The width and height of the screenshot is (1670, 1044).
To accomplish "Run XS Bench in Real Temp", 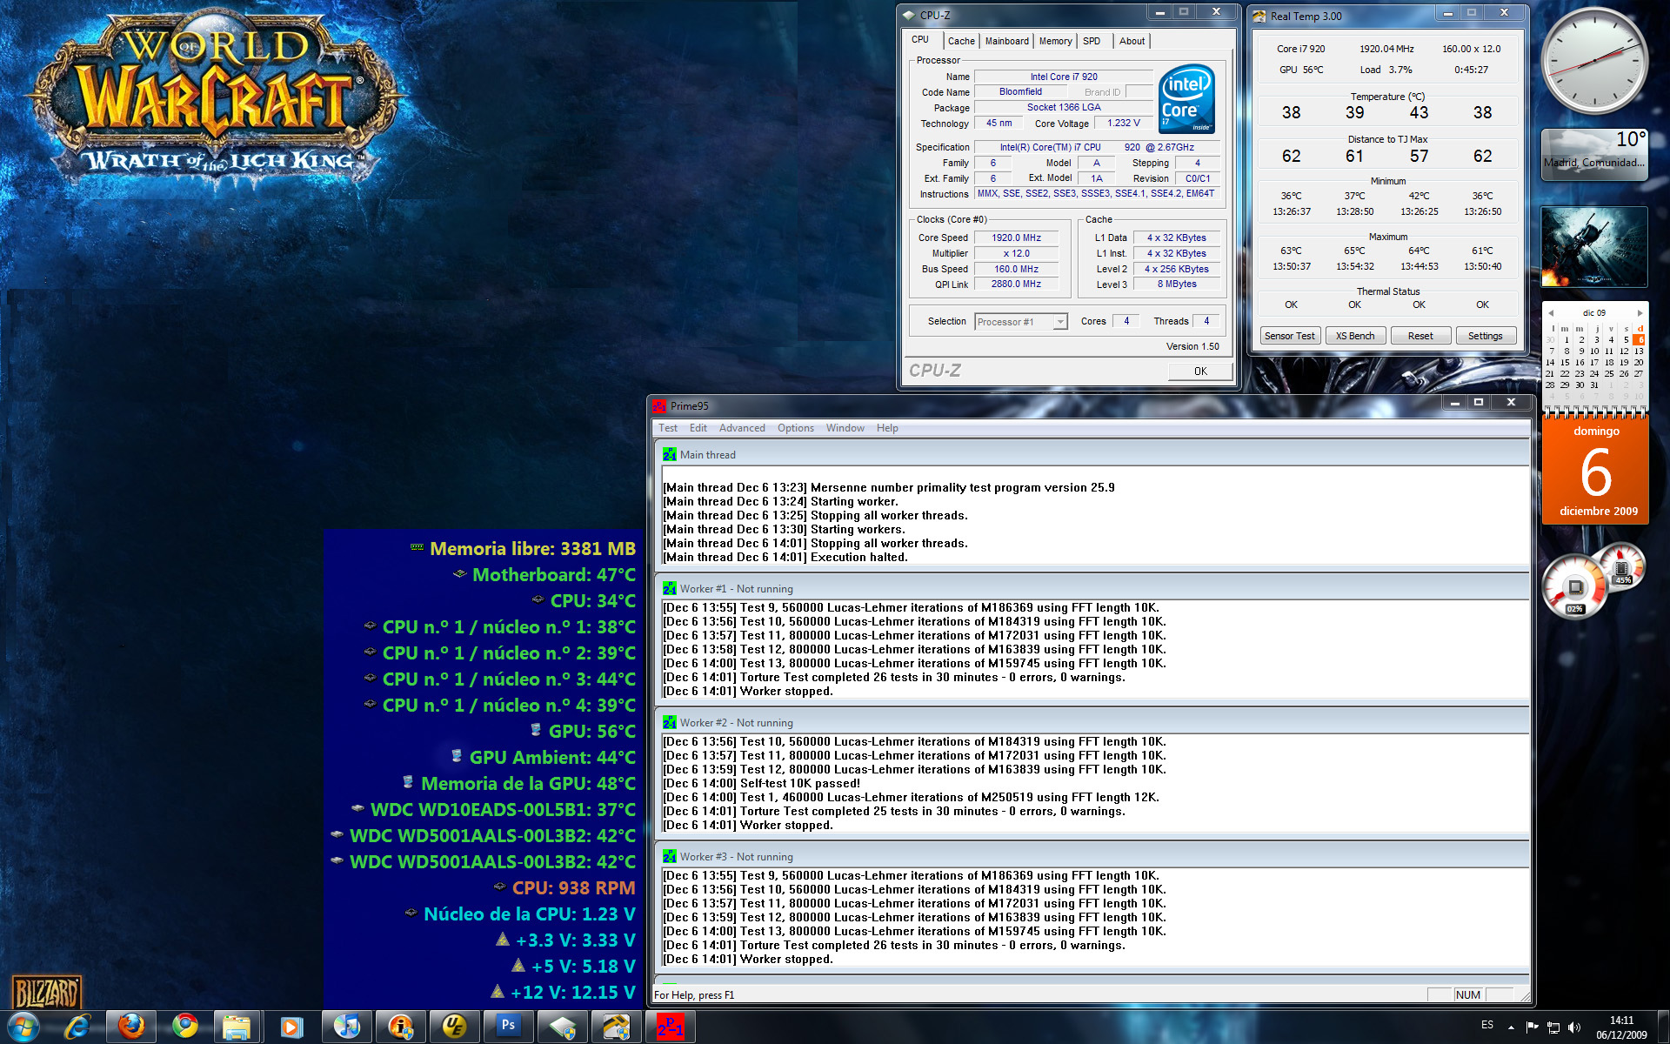I will (1355, 336).
